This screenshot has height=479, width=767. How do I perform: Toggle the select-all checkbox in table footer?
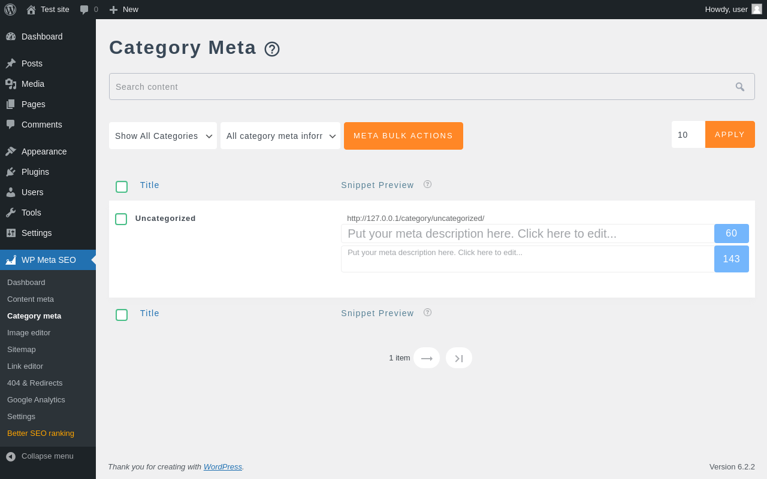point(122,315)
